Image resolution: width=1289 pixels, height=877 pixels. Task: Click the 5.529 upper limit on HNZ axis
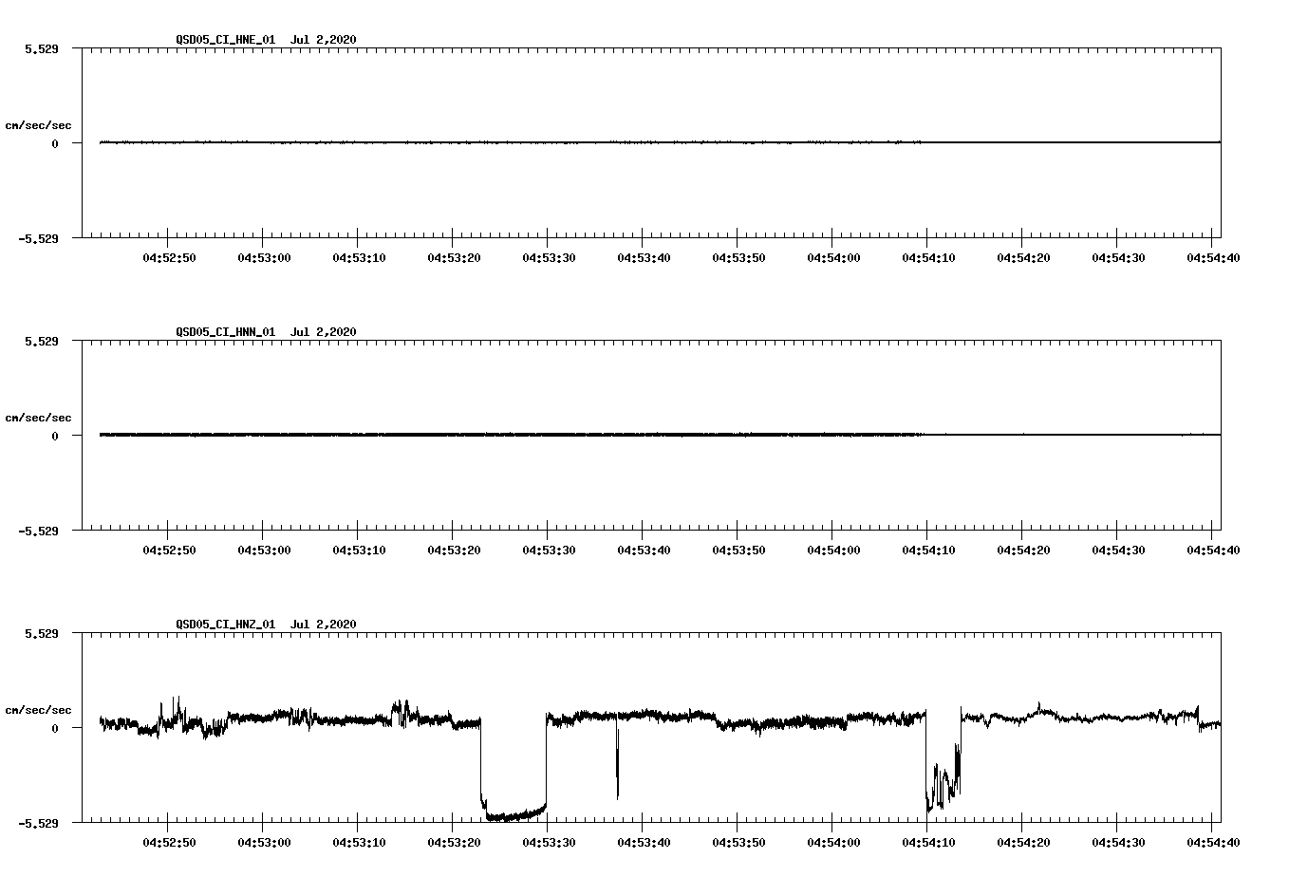coord(41,633)
